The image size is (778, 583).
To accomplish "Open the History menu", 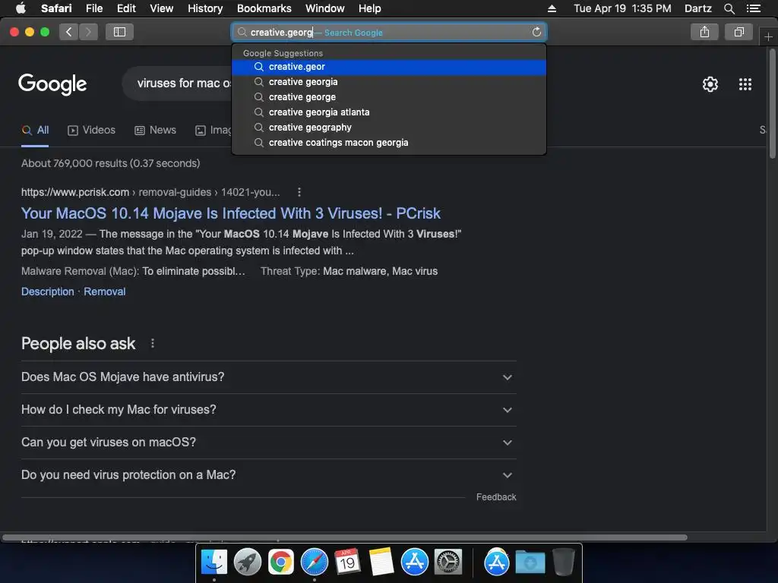I will pyautogui.click(x=205, y=8).
